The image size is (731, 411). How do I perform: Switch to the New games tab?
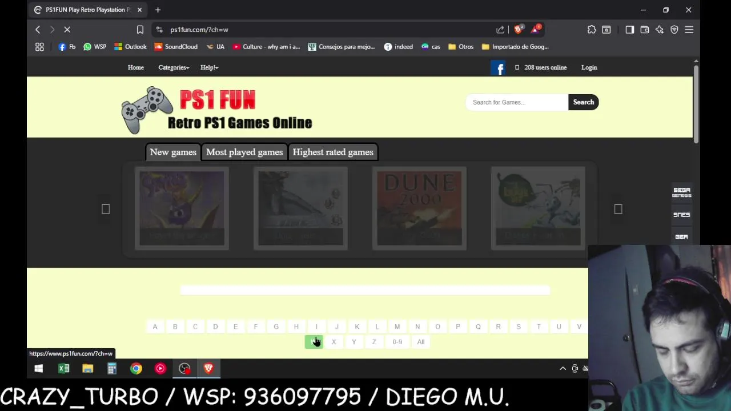tap(173, 152)
